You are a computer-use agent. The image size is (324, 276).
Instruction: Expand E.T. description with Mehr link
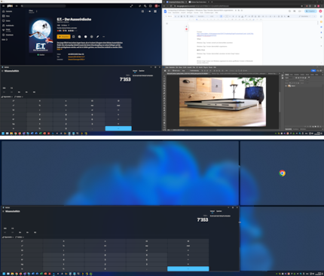(60, 49)
